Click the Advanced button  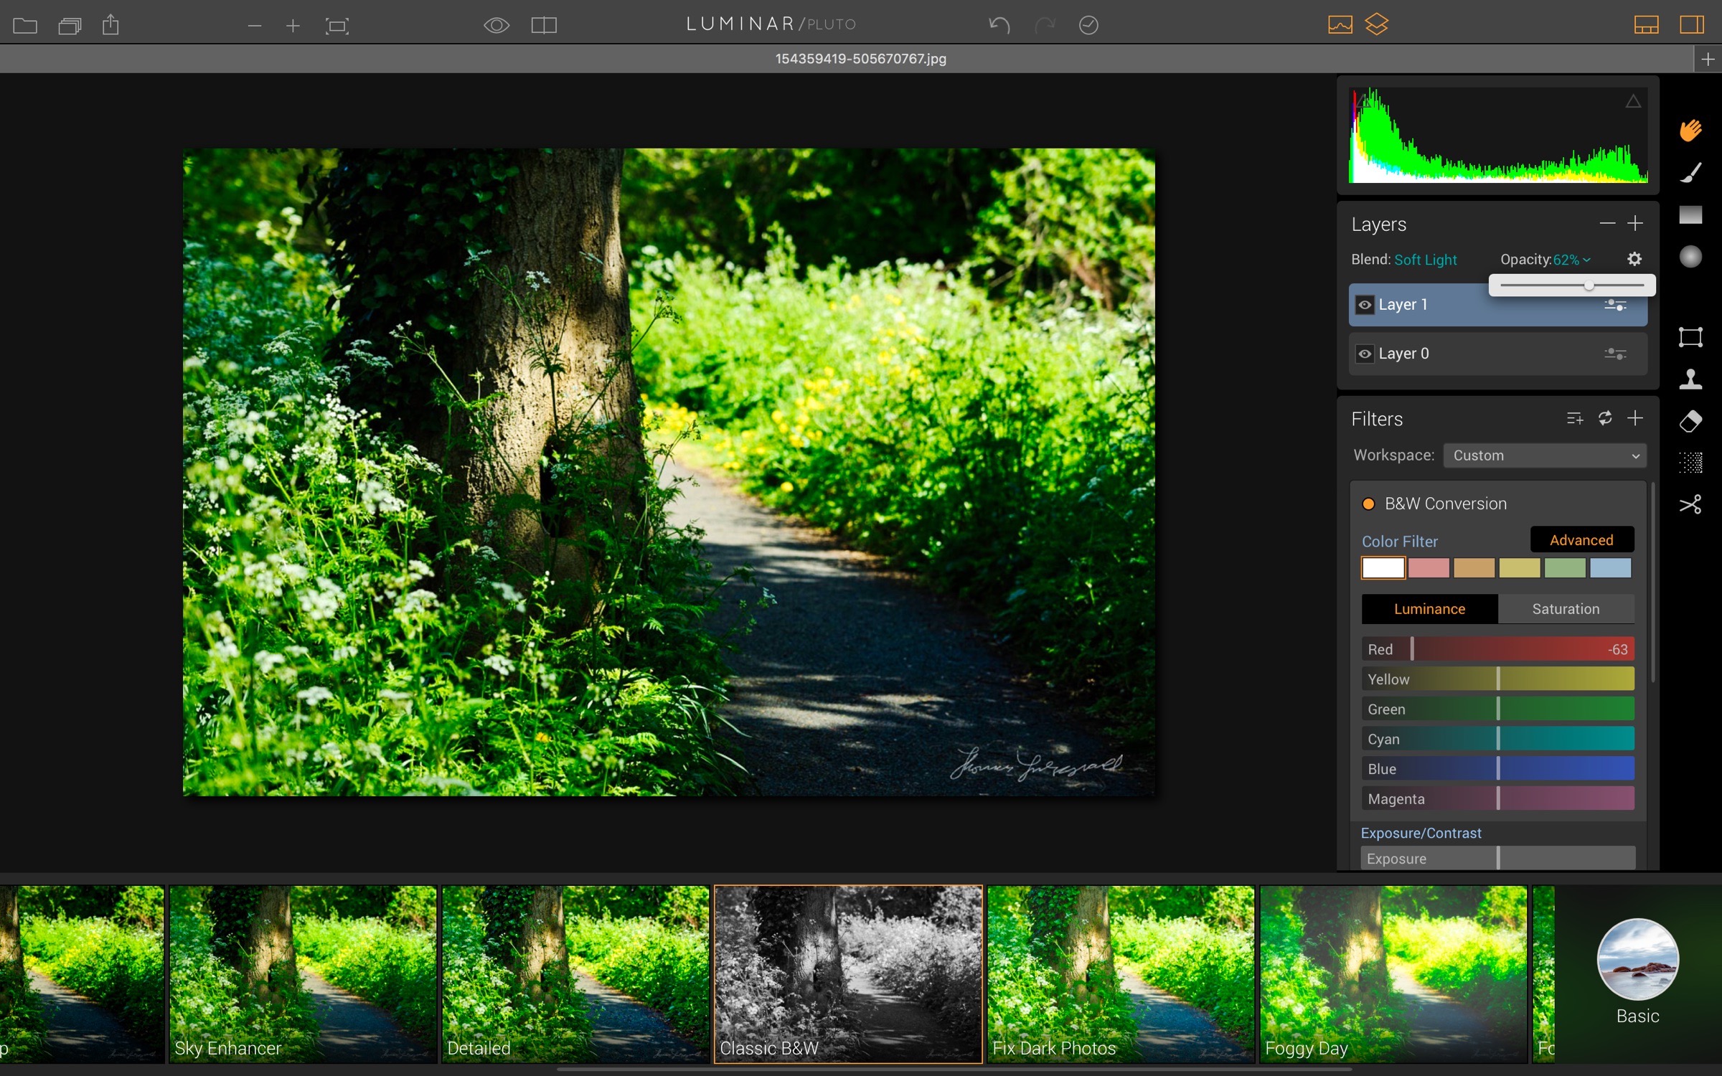(1582, 540)
